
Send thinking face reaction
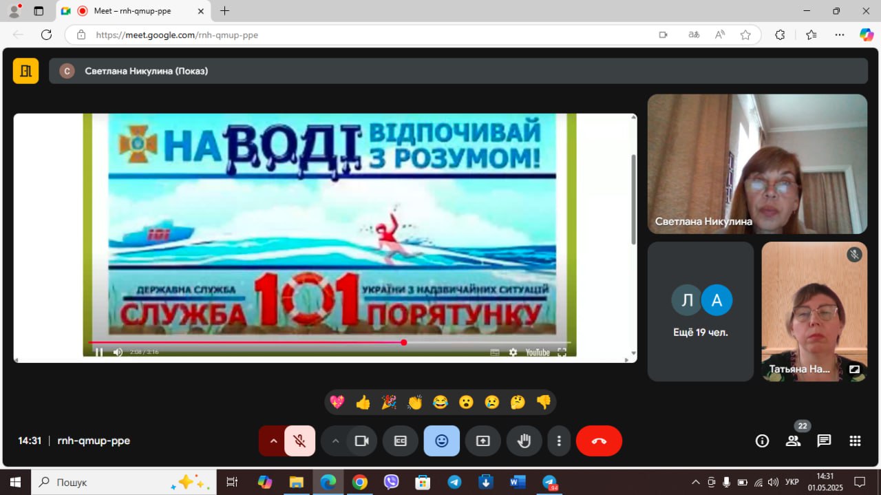(x=518, y=402)
